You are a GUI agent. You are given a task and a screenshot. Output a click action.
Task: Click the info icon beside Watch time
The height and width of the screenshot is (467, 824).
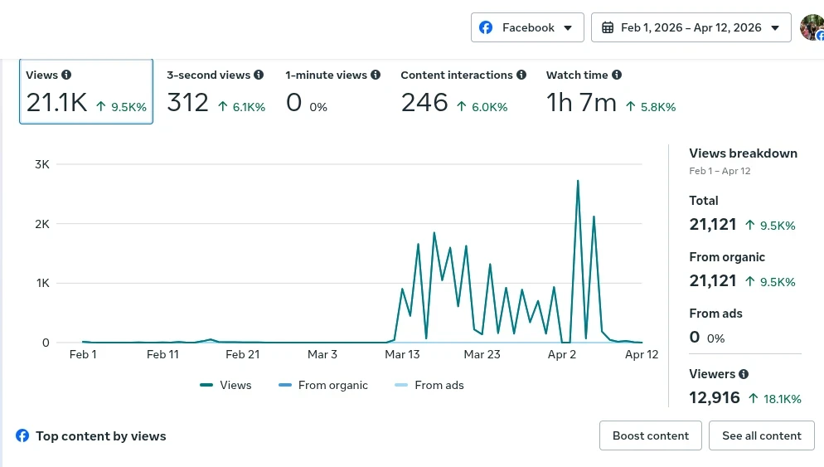coord(617,75)
